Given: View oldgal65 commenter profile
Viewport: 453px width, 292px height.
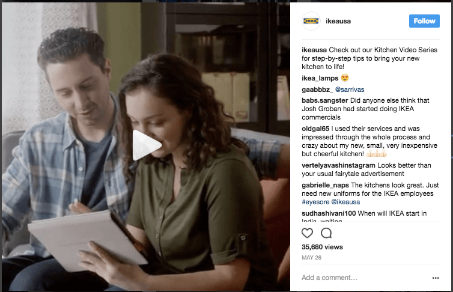Looking at the screenshot, I should pos(315,129).
